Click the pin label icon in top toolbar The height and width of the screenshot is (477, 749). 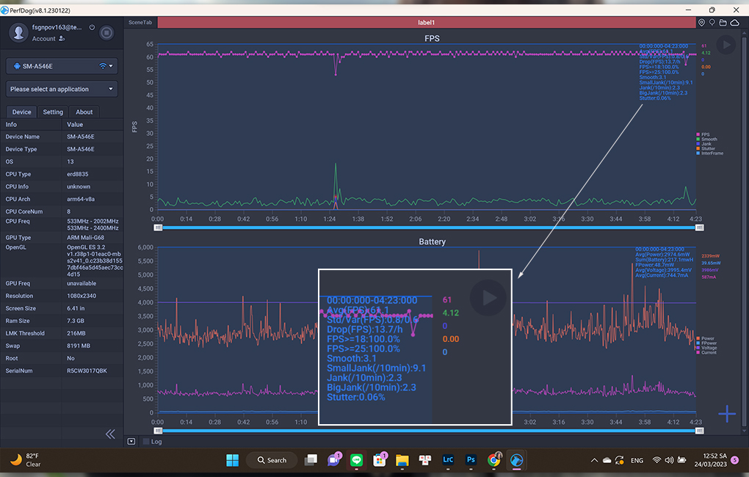point(712,23)
